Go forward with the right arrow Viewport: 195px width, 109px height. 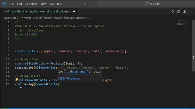pyautogui.click(x=92, y=4)
